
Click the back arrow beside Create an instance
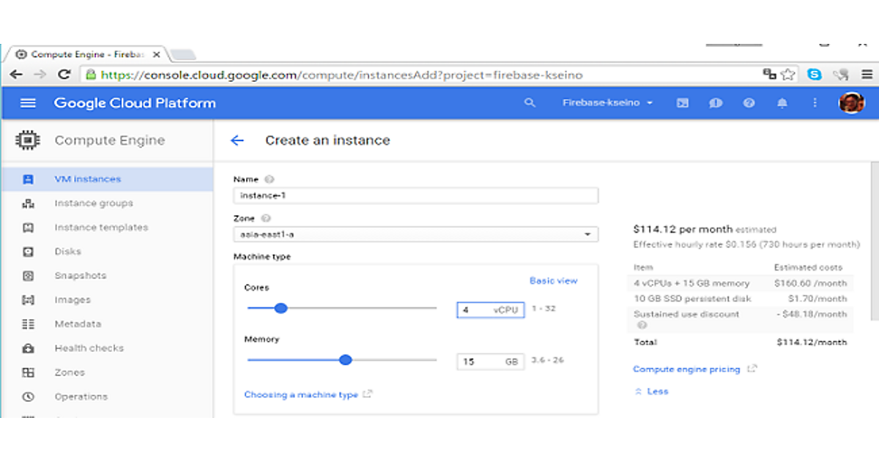coord(237,140)
